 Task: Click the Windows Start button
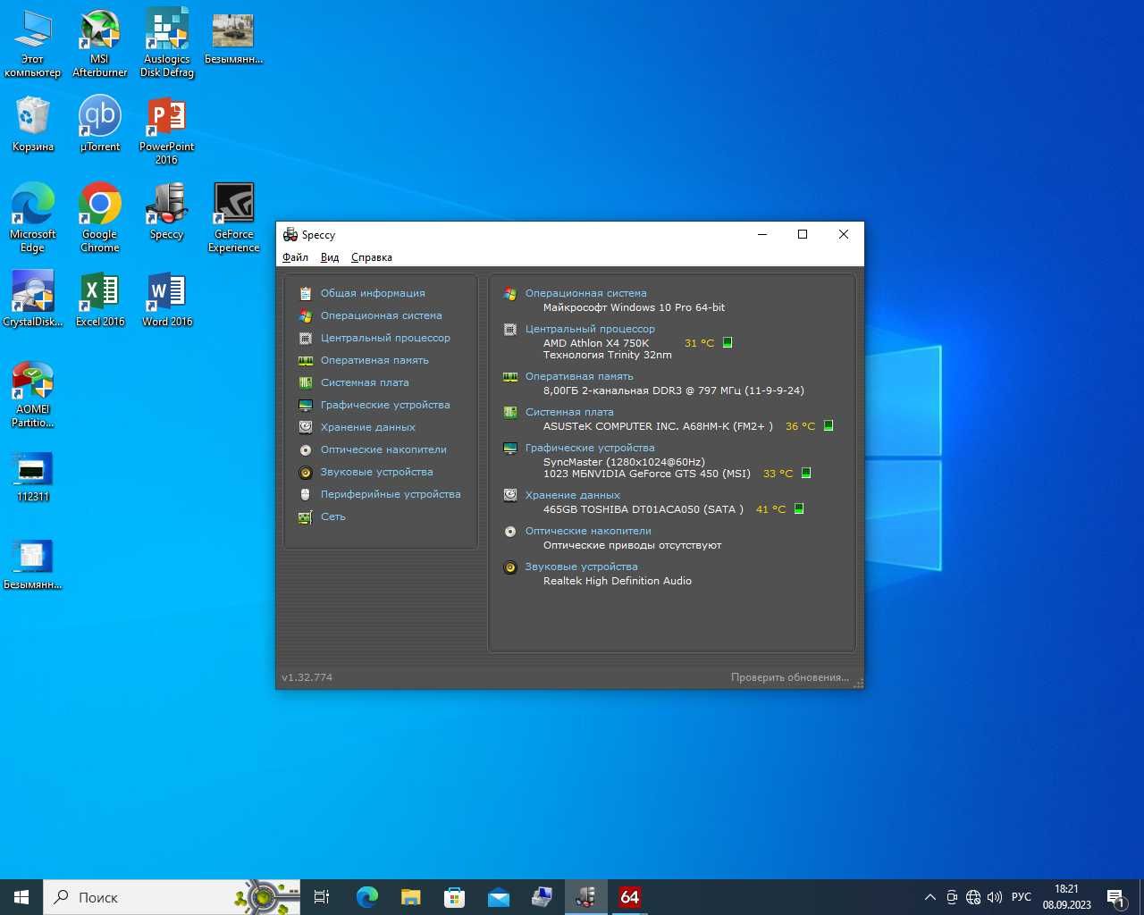[21, 897]
